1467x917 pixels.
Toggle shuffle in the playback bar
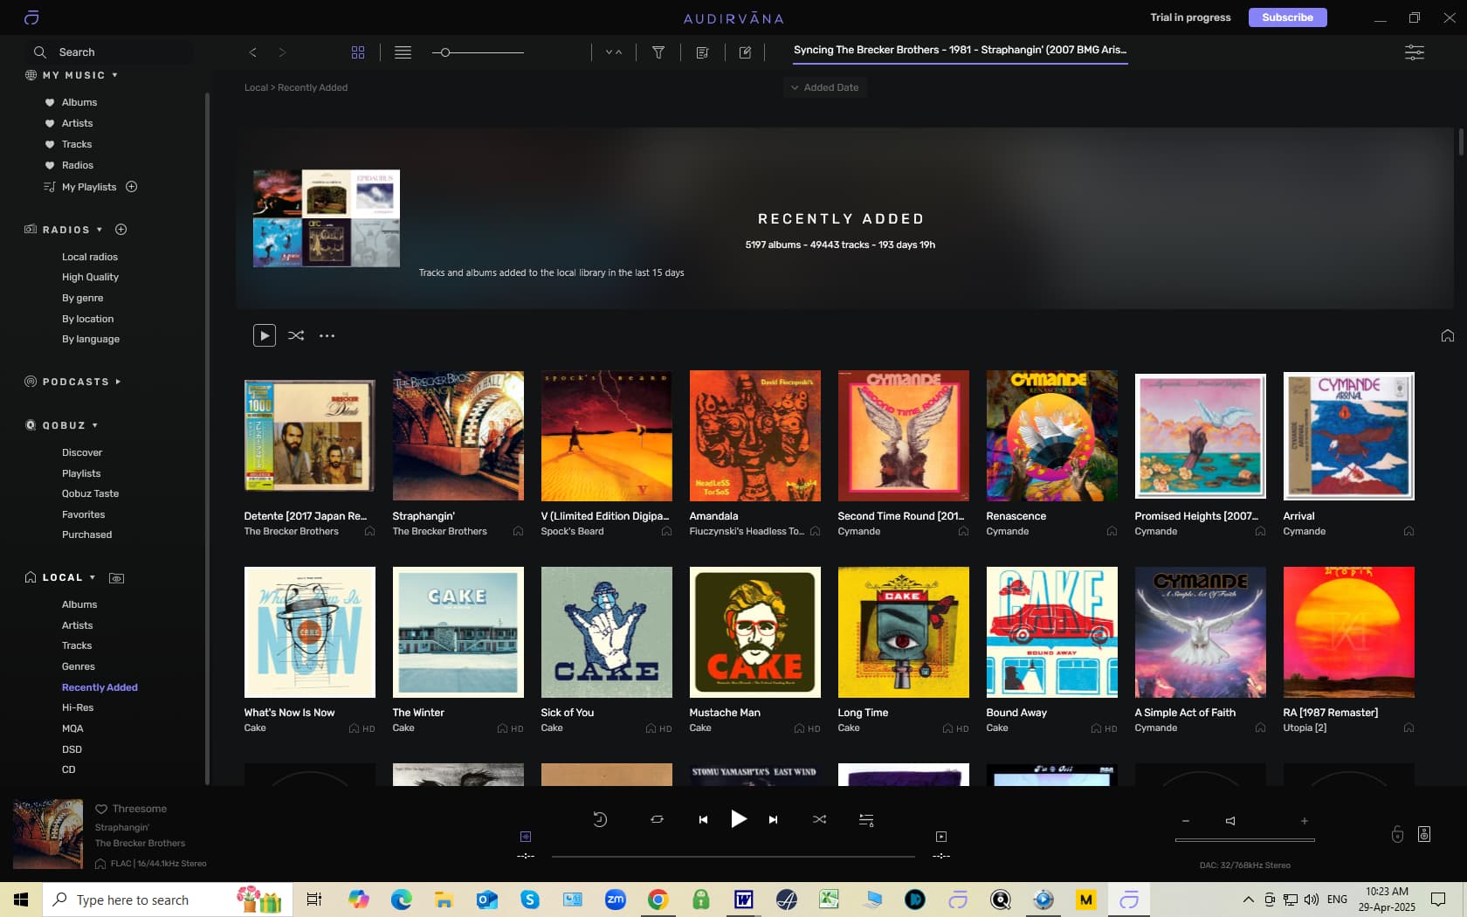[x=819, y=819]
